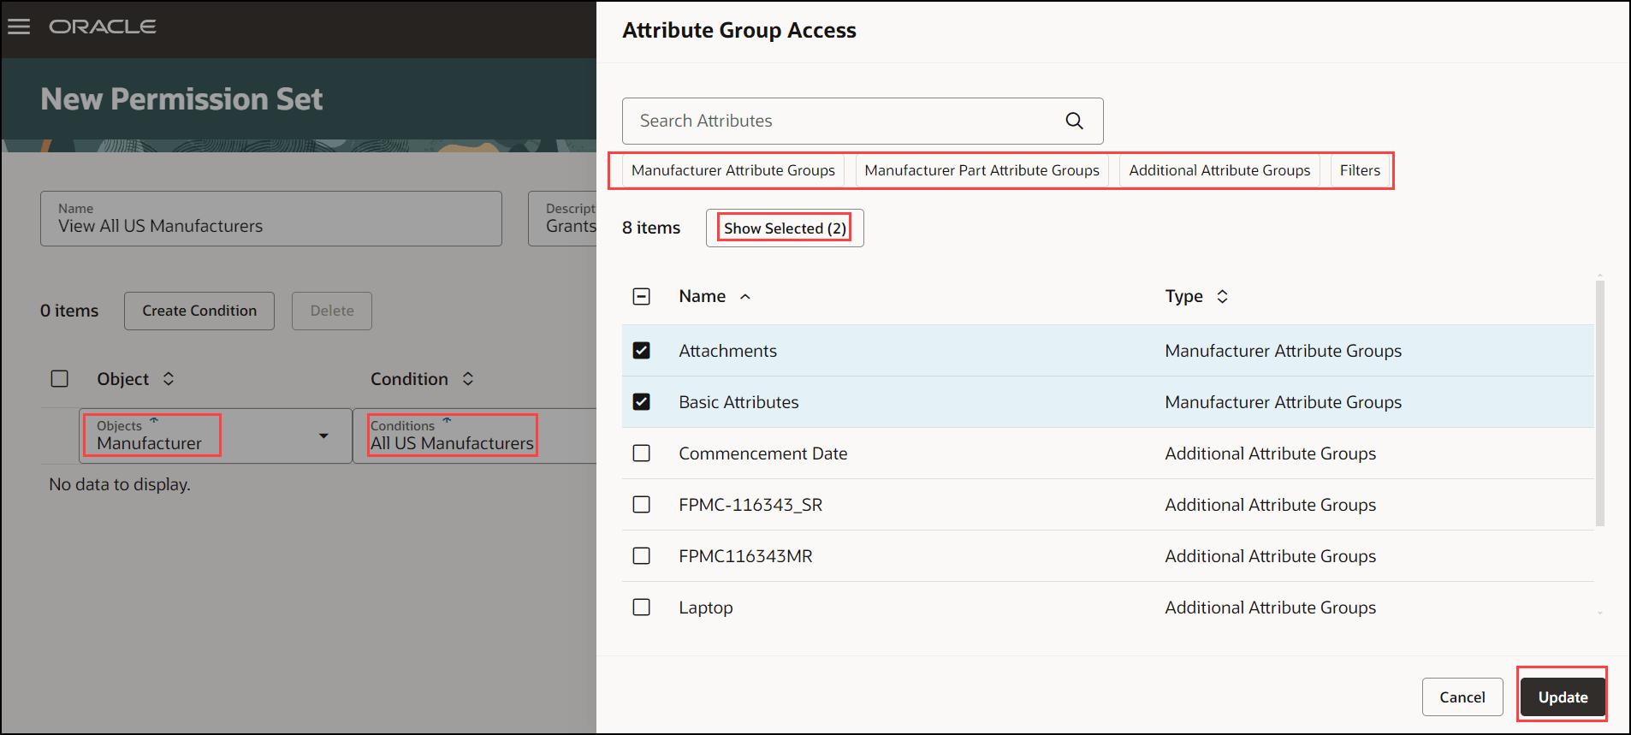Sort attribute groups by Type column arrows
This screenshot has width=1631, height=735.
click(x=1222, y=297)
